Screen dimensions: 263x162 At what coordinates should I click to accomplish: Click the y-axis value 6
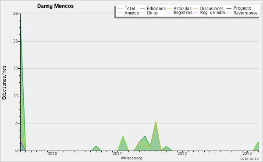tap(17, 123)
